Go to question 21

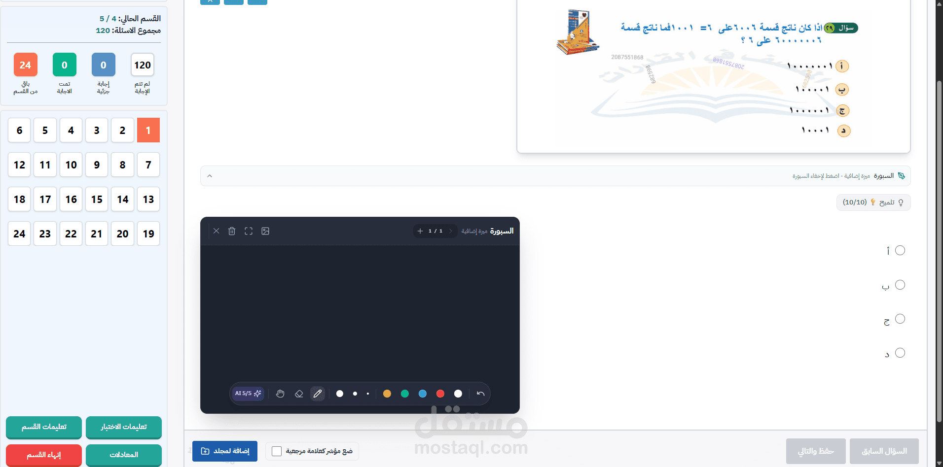point(97,233)
